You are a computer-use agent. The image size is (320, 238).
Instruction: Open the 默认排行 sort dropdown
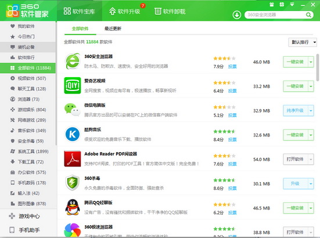tap(303, 42)
